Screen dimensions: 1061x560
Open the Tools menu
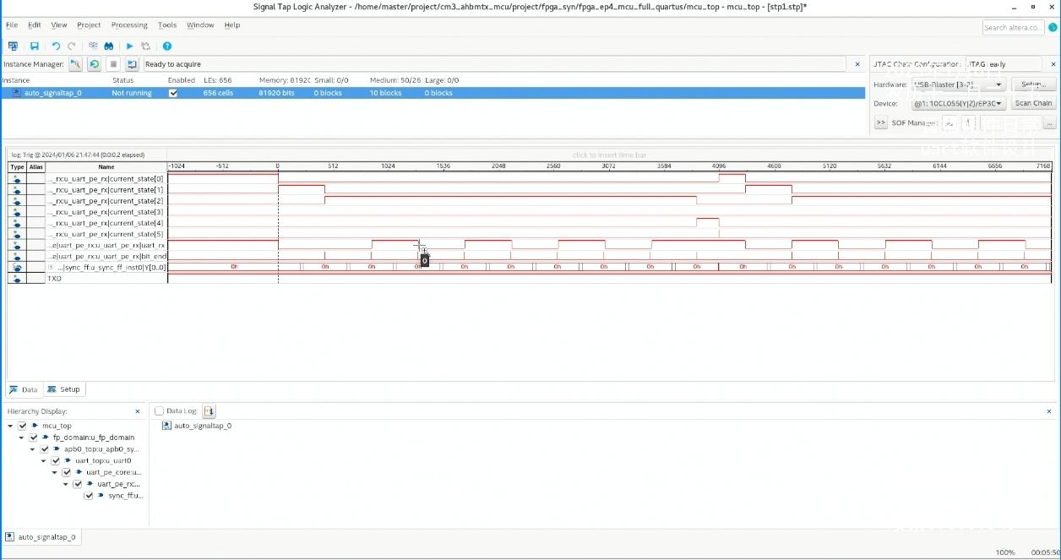[167, 25]
